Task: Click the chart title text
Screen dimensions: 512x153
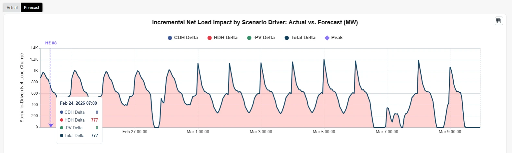Action: tap(255, 22)
